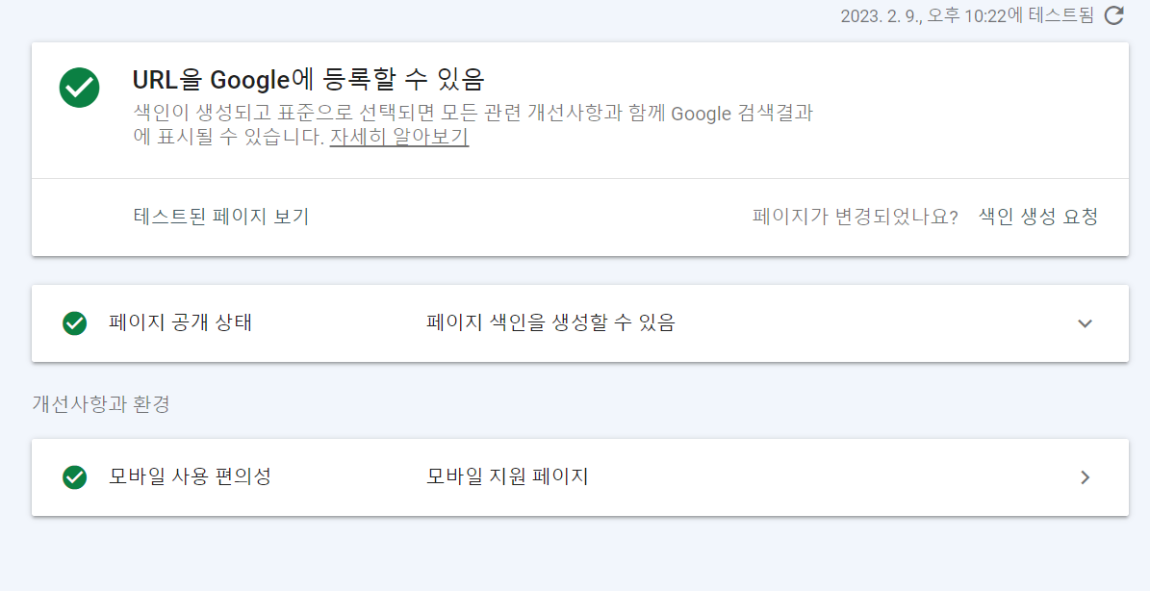Open 테스트된 페이지 보기
The image size is (1150, 591).
[x=219, y=218]
